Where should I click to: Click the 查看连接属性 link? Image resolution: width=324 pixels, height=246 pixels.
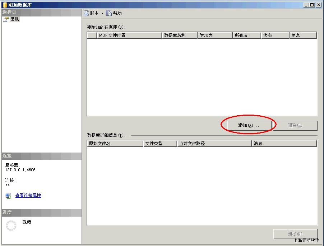tap(28, 196)
